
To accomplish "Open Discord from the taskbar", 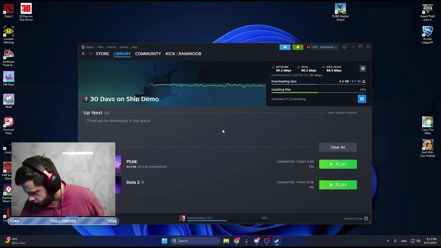I will coord(256,241).
